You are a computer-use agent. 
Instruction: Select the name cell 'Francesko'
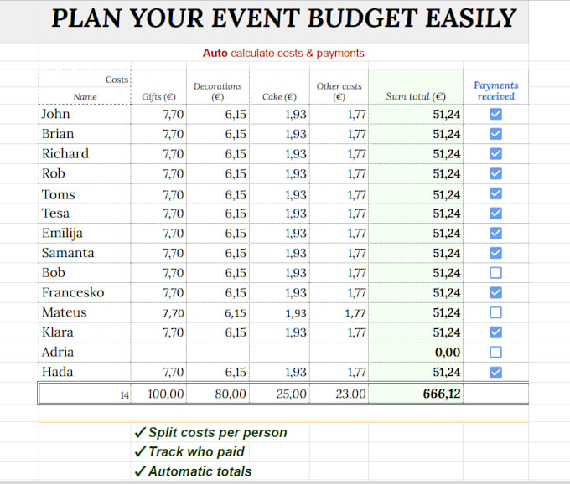click(x=85, y=292)
